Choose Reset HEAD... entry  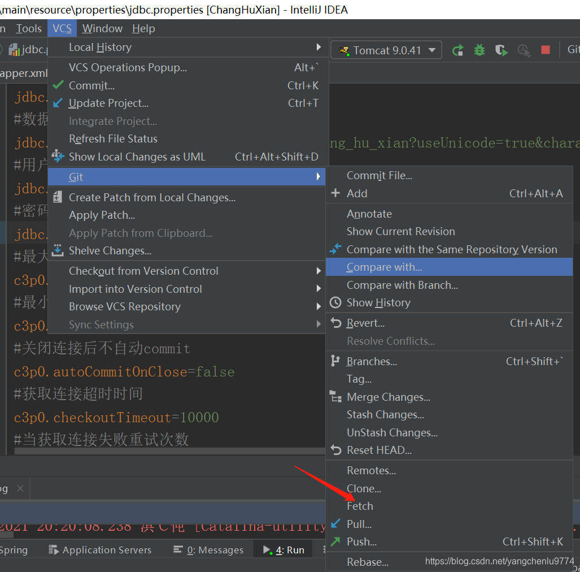click(x=450, y=450)
